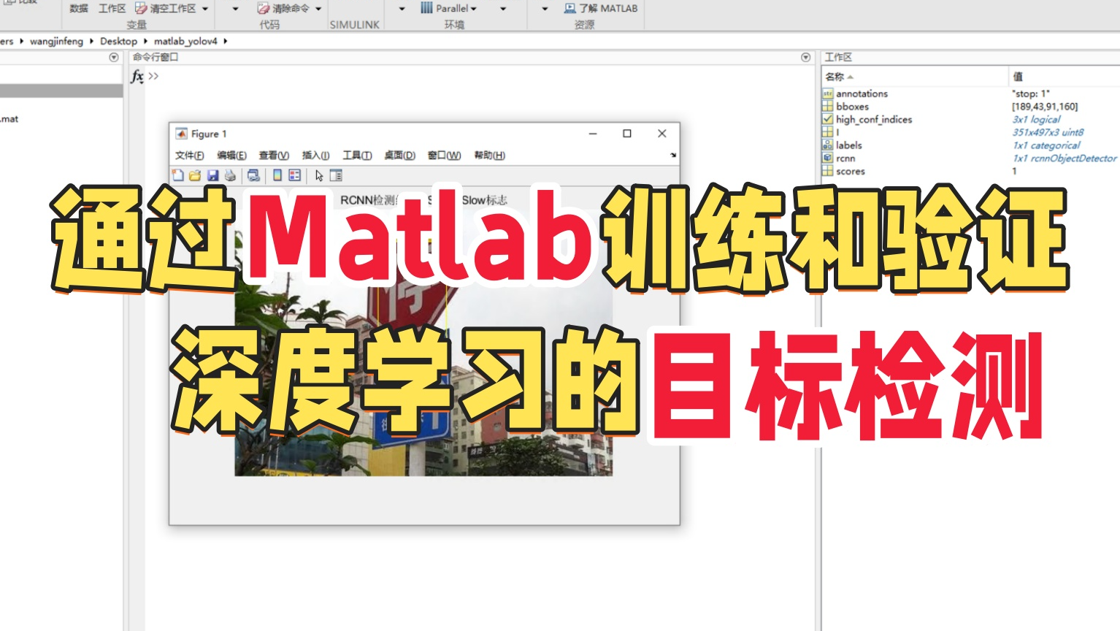Click the 工作区 toolbar button
This screenshot has height=631, width=1120.
point(112,8)
